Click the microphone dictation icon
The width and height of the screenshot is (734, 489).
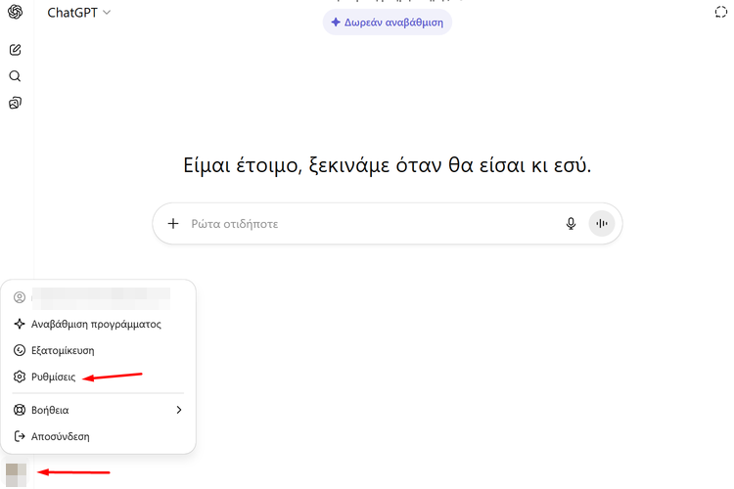(571, 224)
